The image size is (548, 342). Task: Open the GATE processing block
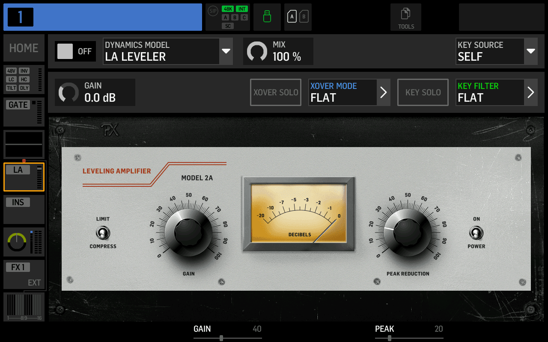pos(24,112)
